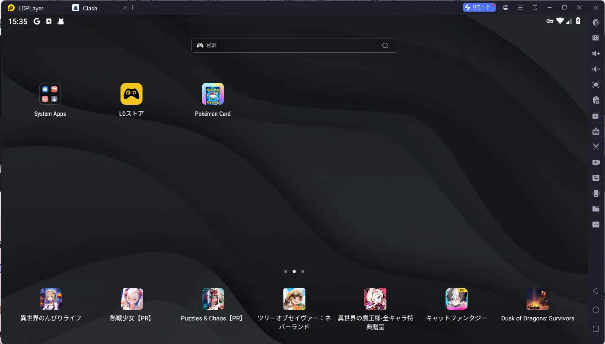Screen dimensions: 605x344
Task: Switch to the LDPlayer home tab
Action: [30, 8]
